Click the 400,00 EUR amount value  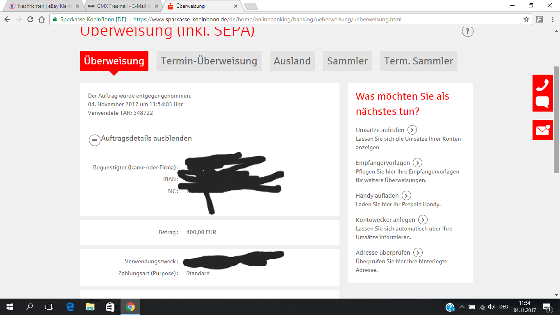point(201,233)
